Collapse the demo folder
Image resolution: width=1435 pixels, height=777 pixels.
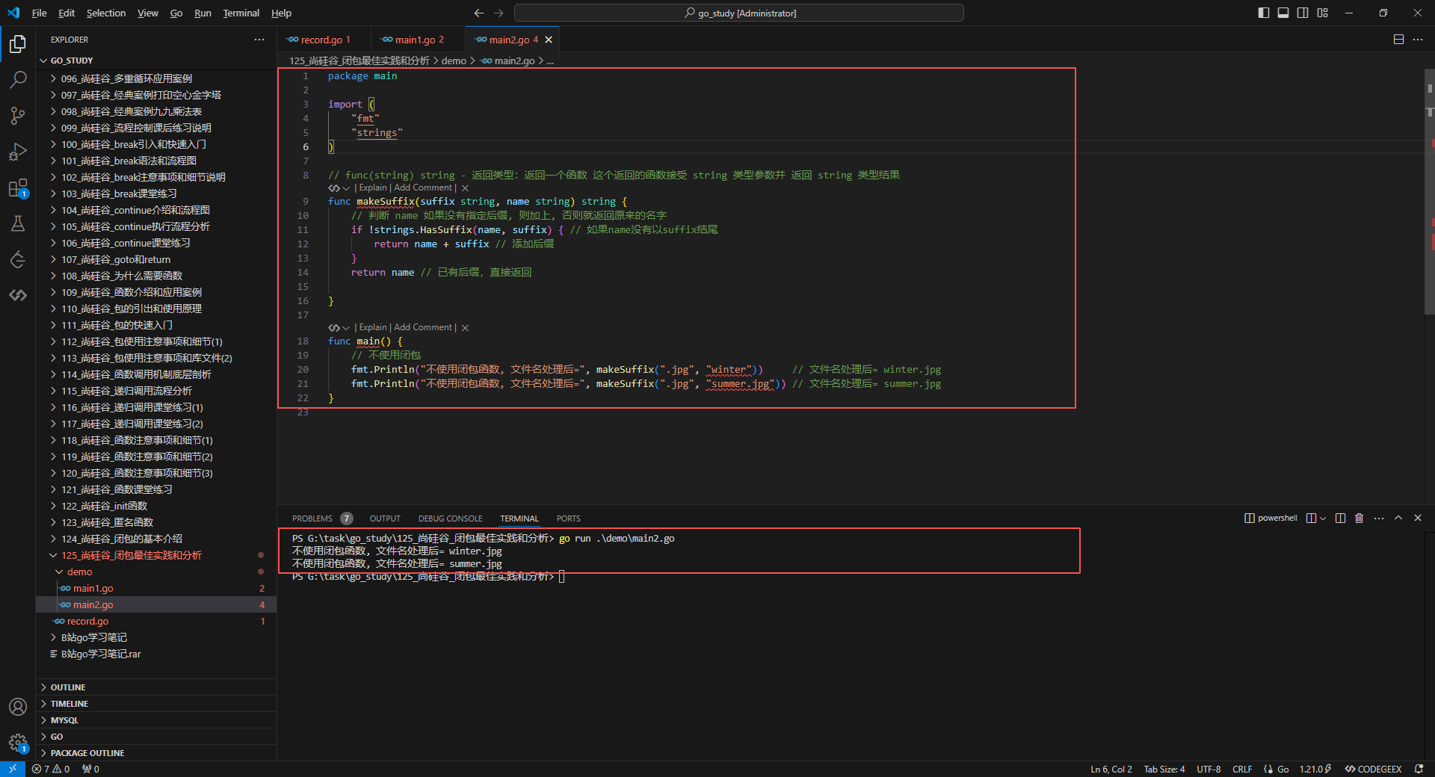click(156, 572)
